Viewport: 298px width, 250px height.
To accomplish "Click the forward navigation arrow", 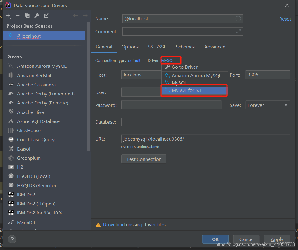I will pos(85,16).
